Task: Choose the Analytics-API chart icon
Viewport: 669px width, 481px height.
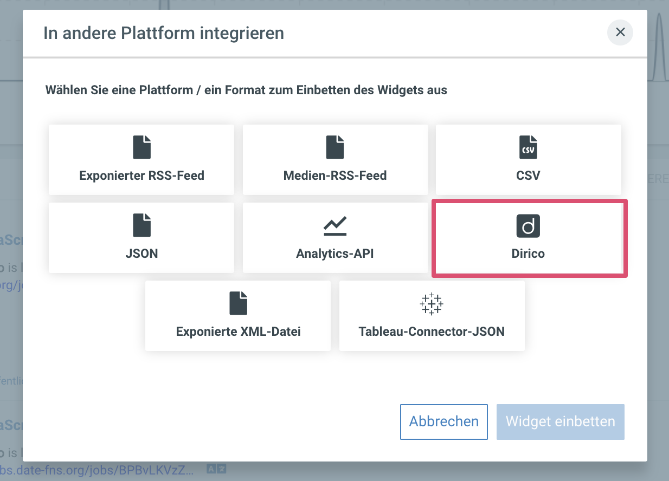Action: point(335,226)
